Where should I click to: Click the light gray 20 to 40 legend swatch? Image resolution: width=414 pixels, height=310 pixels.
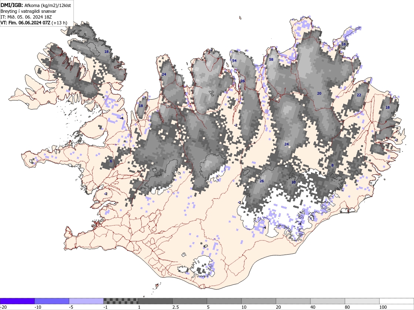(293, 301)
